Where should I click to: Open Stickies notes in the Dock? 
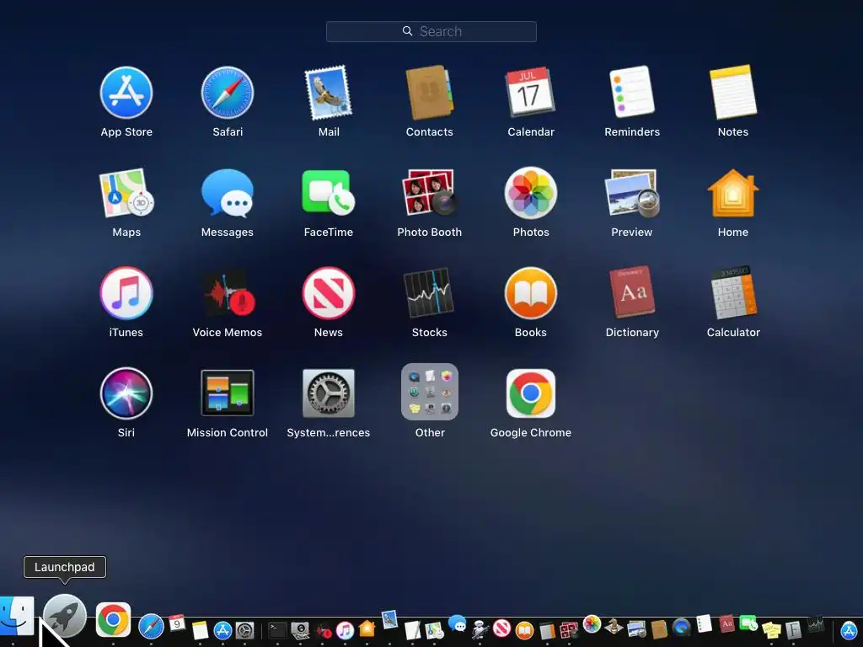tap(771, 630)
